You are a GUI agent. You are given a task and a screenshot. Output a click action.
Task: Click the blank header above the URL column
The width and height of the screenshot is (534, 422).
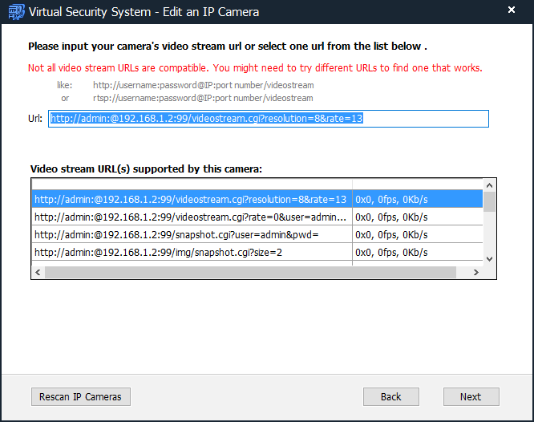[x=191, y=185]
